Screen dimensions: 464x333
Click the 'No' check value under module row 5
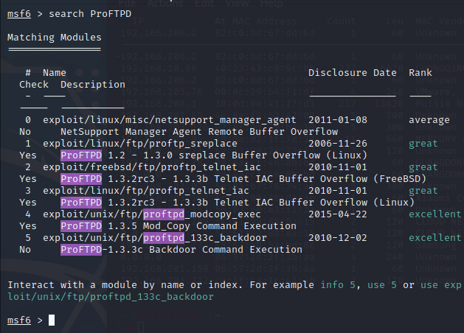25,250
